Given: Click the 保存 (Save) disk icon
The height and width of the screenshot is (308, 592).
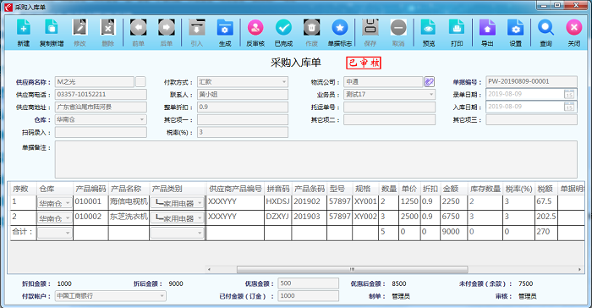Looking at the screenshot, I should click(x=370, y=28).
